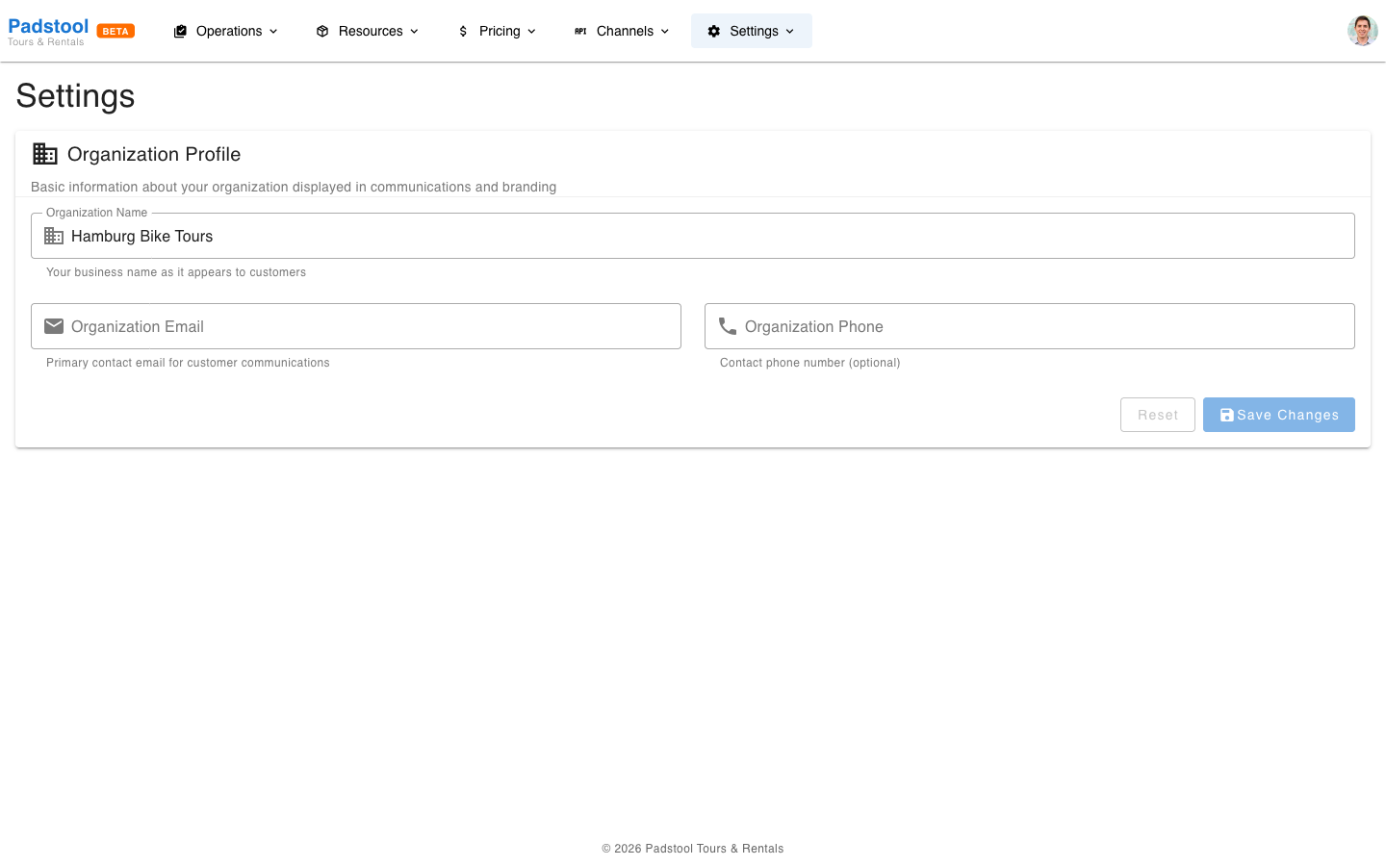Image resolution: width=1386 pixels, height=866 pixels.
Task: Click the Padstool logo
Action: pyautogui.click(x=48, y=26)
